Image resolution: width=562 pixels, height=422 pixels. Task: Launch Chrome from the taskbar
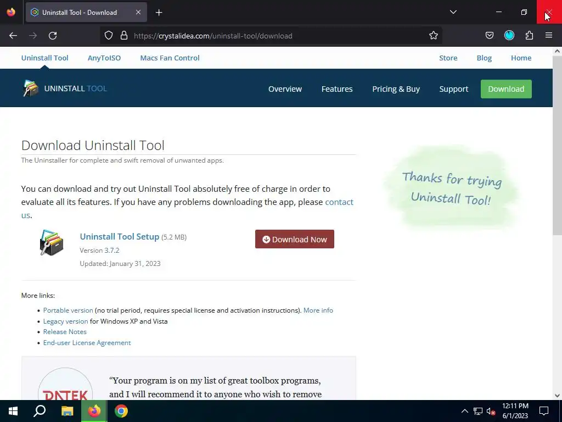pyautogui.click(x=121, y=411)
